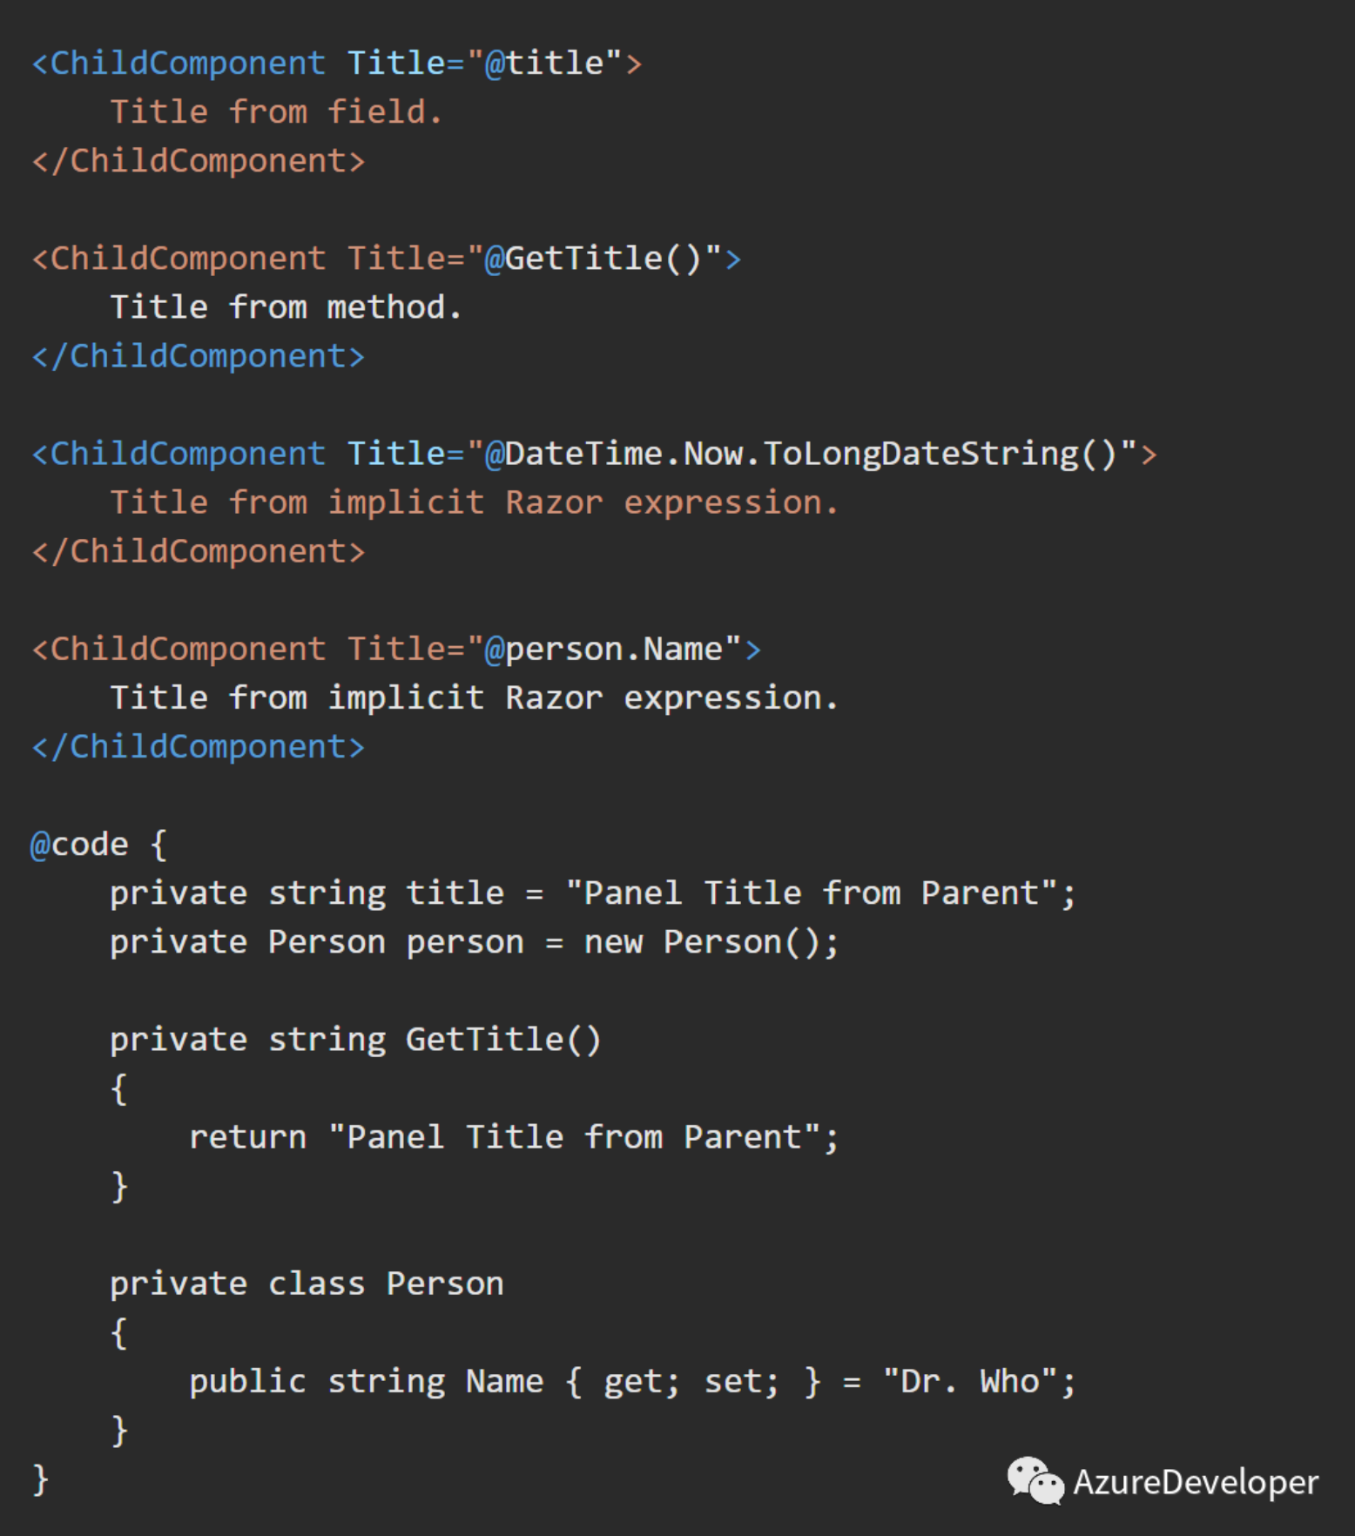The width and height of the screenshot is (1355, 1536).
Task: Click the @title attribute value
Action: pos(544,63)
